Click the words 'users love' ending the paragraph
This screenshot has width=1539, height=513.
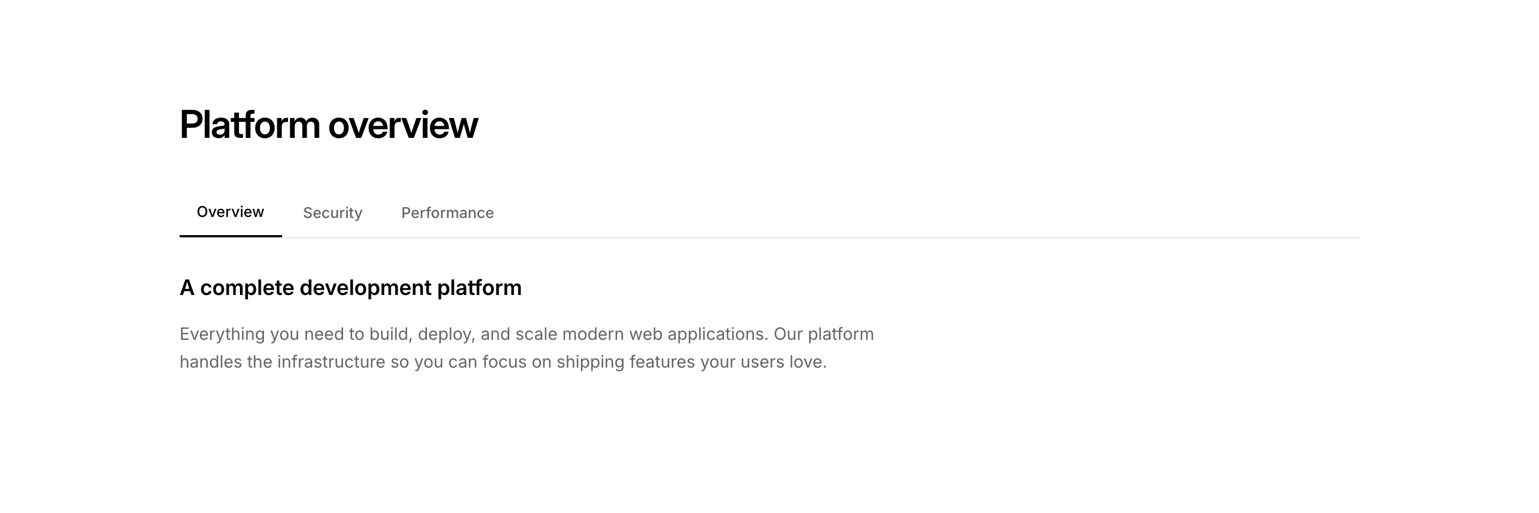pos(783,362)
